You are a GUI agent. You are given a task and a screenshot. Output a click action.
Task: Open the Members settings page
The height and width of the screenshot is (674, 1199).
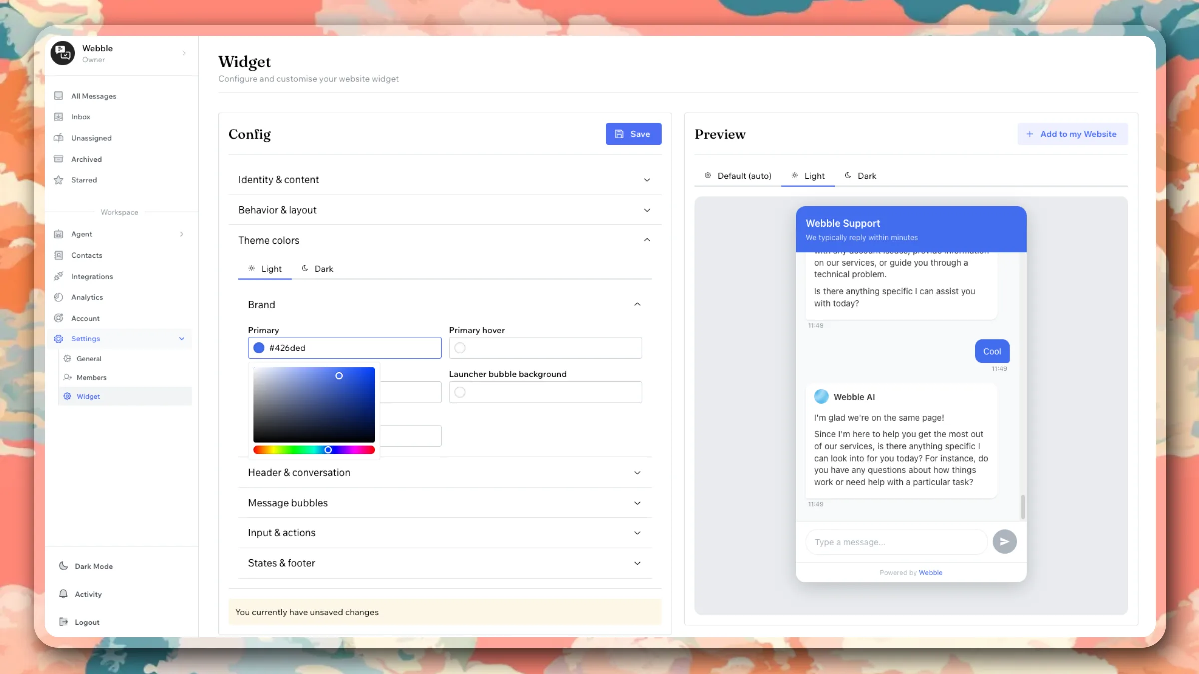point(91,378)
